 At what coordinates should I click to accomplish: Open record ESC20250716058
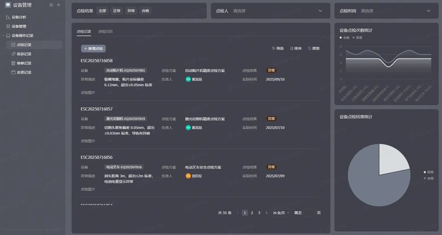pyautogui.click(x=97, y=61)
